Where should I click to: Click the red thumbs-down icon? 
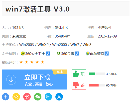pyautogui.click(x=76, y=85)
